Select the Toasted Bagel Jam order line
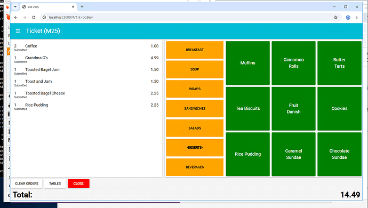Image resolution: width=368 pixels, height=208 pixels. pyautogui.click(x=86, y=71)
